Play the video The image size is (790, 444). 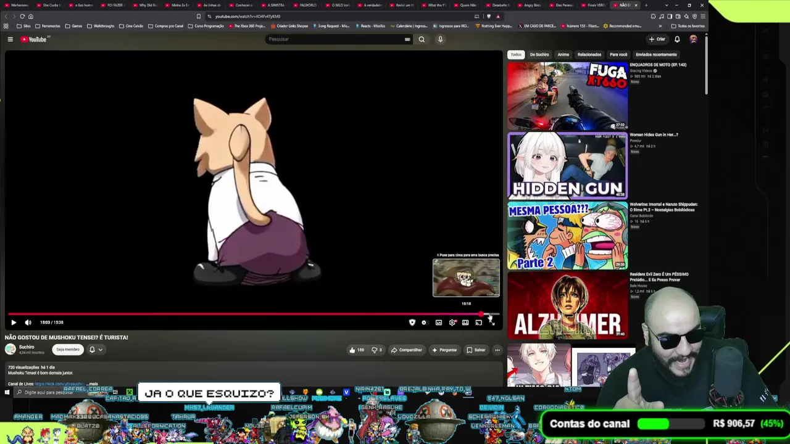(x=14, y=322)
